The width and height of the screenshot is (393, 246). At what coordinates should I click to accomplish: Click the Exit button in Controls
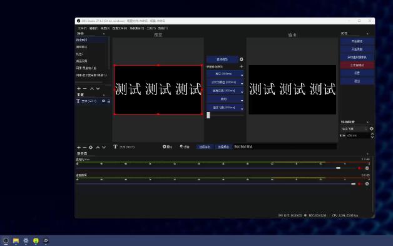click(x=357, y=81)
